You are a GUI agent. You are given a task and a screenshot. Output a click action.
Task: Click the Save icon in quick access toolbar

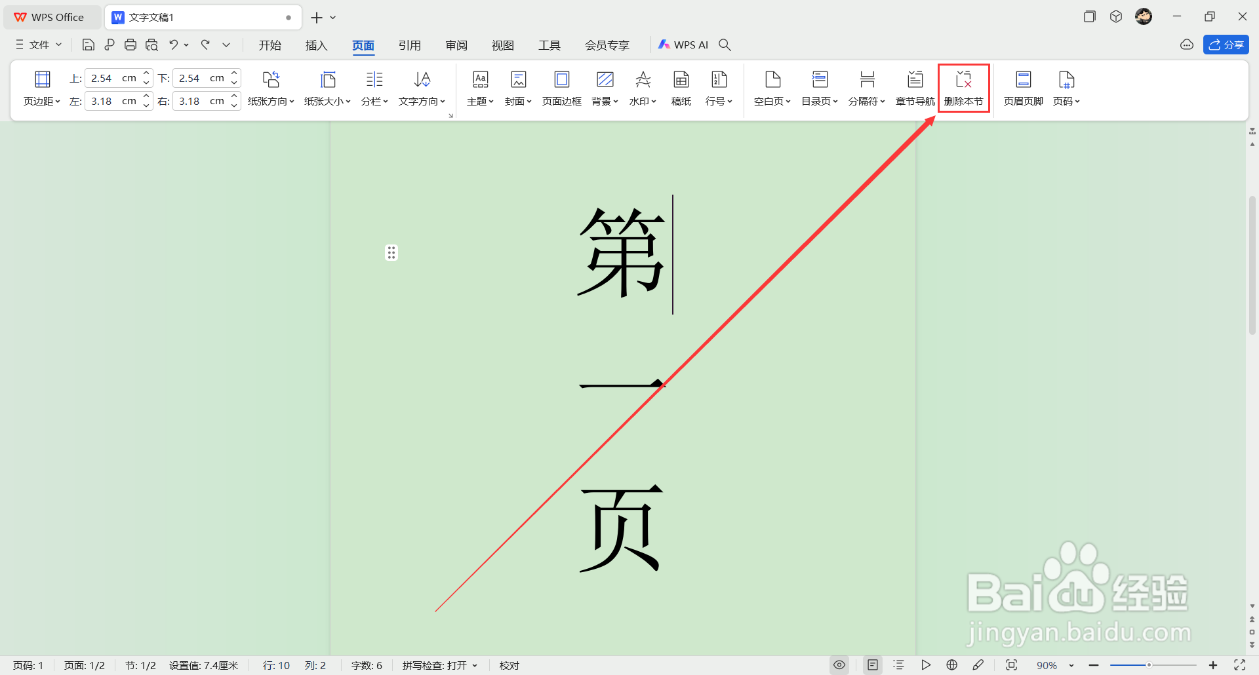pyautogui.click(x=89, y=45)
